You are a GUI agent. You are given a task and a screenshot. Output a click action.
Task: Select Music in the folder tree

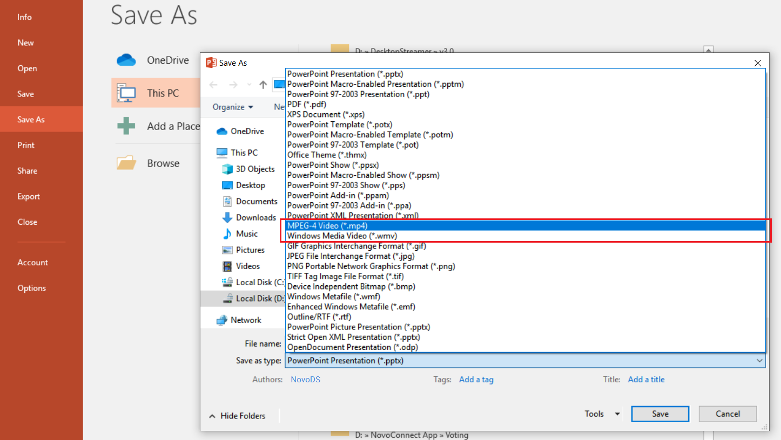[x=240, y=233]
